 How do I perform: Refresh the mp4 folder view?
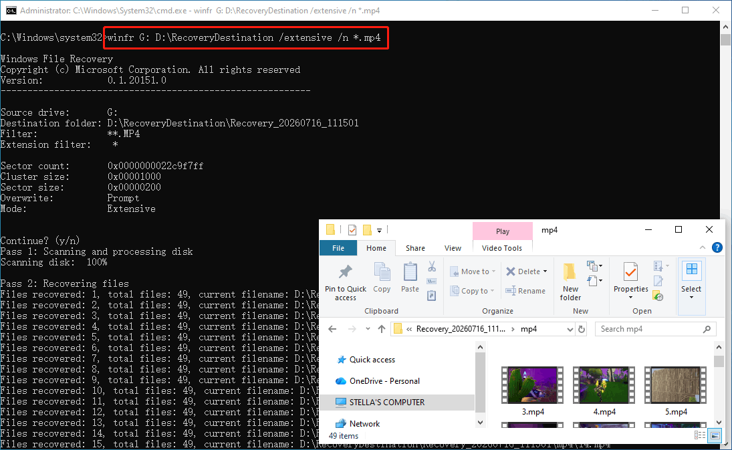tap(582, 329)
